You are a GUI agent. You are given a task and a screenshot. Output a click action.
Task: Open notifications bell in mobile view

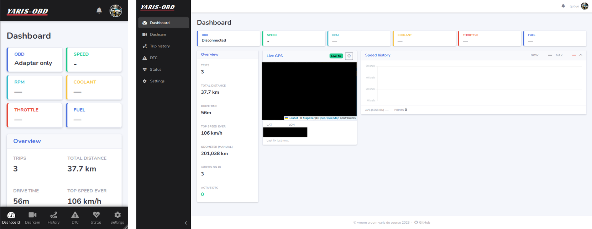click(99, 11)
